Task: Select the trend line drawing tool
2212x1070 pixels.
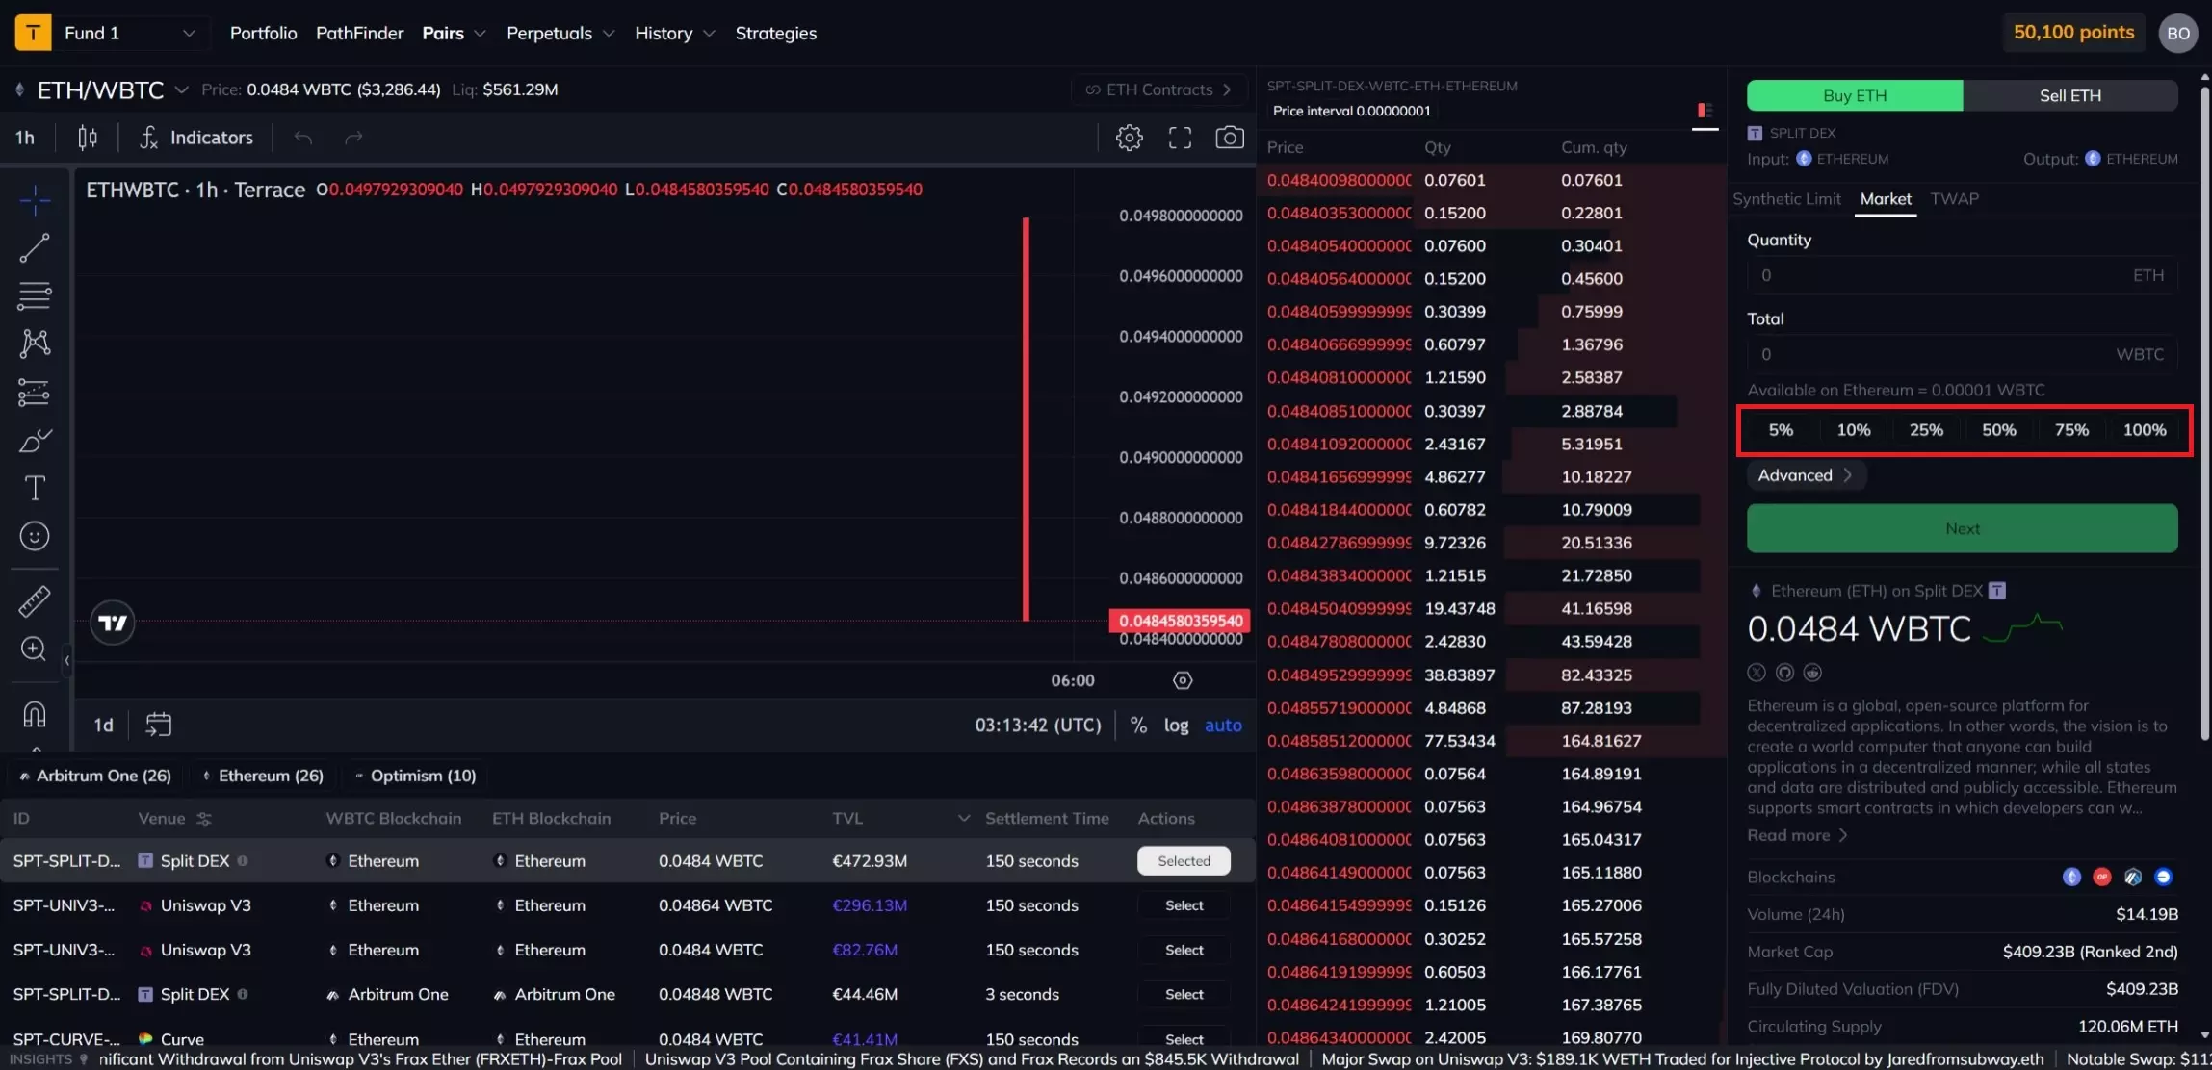Action: tap(35, 248)
